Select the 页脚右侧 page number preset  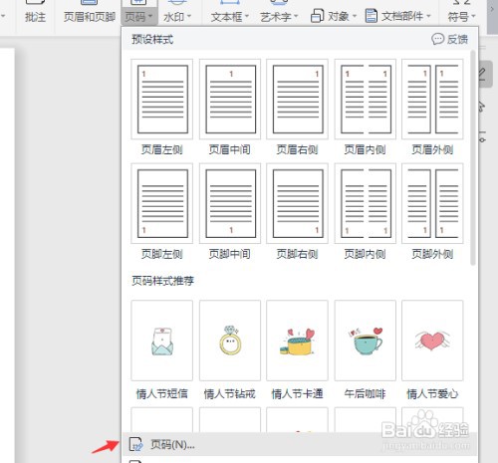pyautogui.click(x=298, y=203)
